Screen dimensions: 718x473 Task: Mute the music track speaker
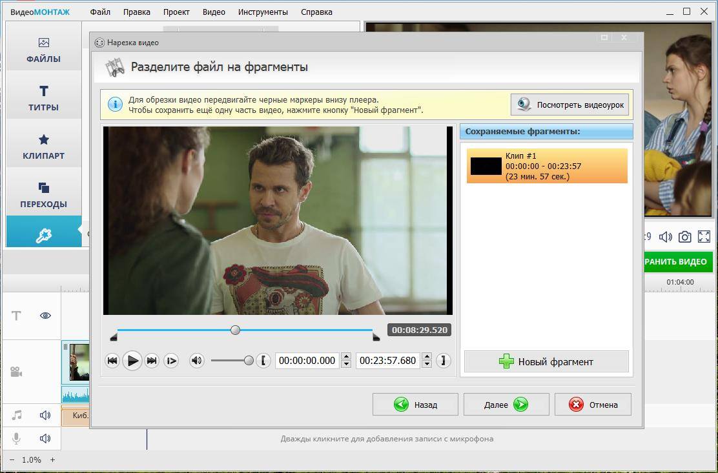pos(45,415)
